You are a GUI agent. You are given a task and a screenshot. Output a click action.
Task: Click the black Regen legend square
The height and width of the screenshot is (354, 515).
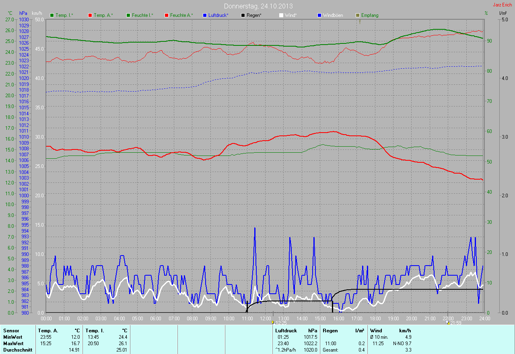(x=243, y=15)
